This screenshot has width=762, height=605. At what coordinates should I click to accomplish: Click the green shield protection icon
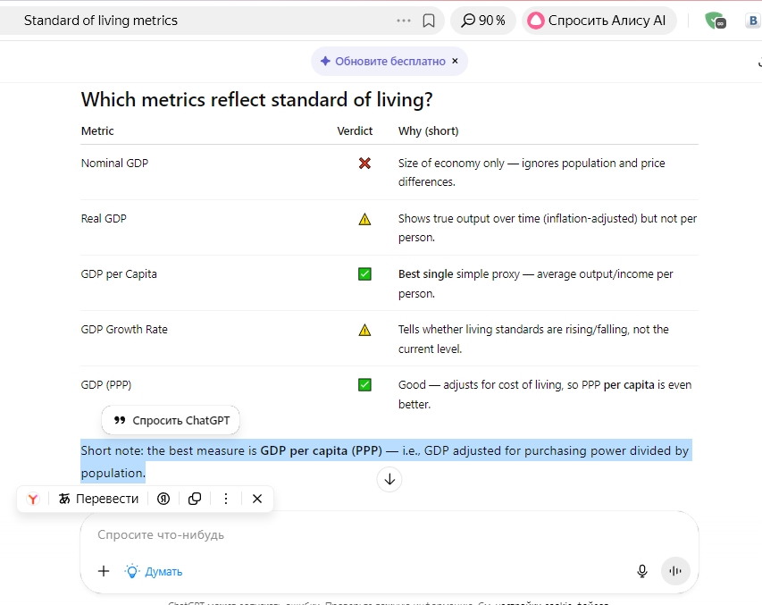(716, 21)
